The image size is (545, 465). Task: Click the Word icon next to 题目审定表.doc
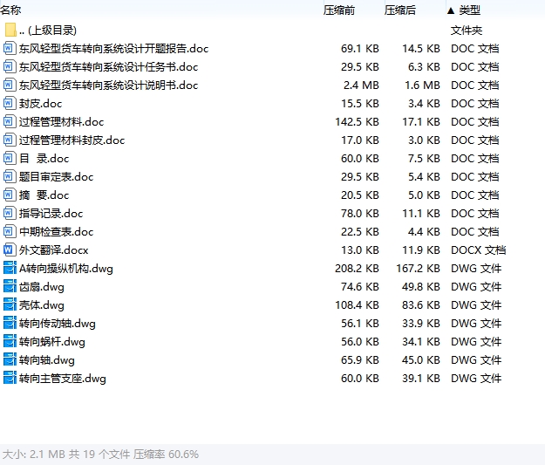click(10, 177)
